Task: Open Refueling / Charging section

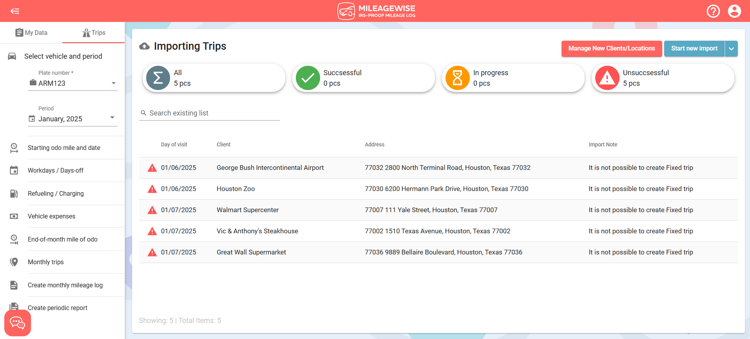Action: coord(56,193)
